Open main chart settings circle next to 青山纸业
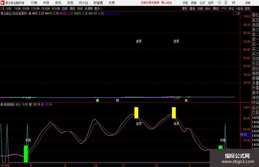The image size is (259, 167). [x=30, y=13]
